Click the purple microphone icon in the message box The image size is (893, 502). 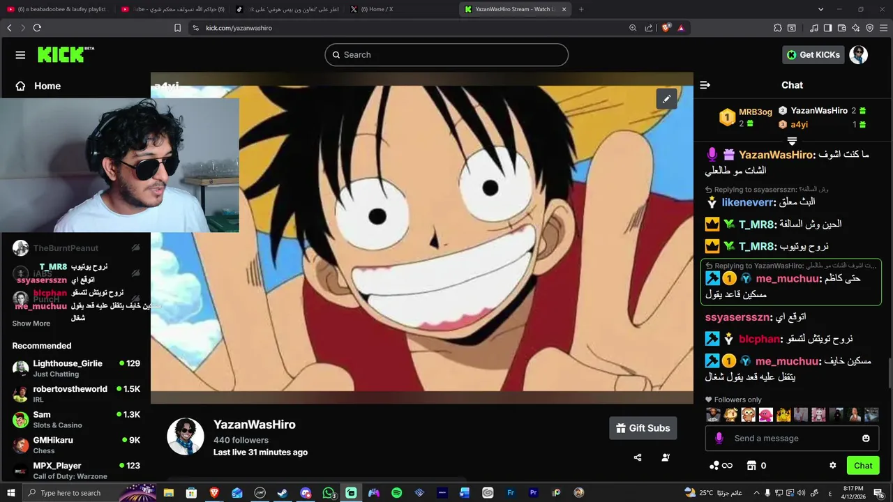tap(719, 439)
